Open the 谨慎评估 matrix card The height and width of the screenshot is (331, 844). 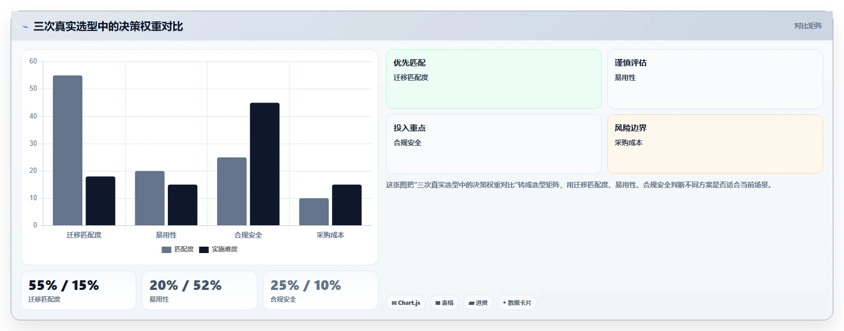[x=715, y=79]
